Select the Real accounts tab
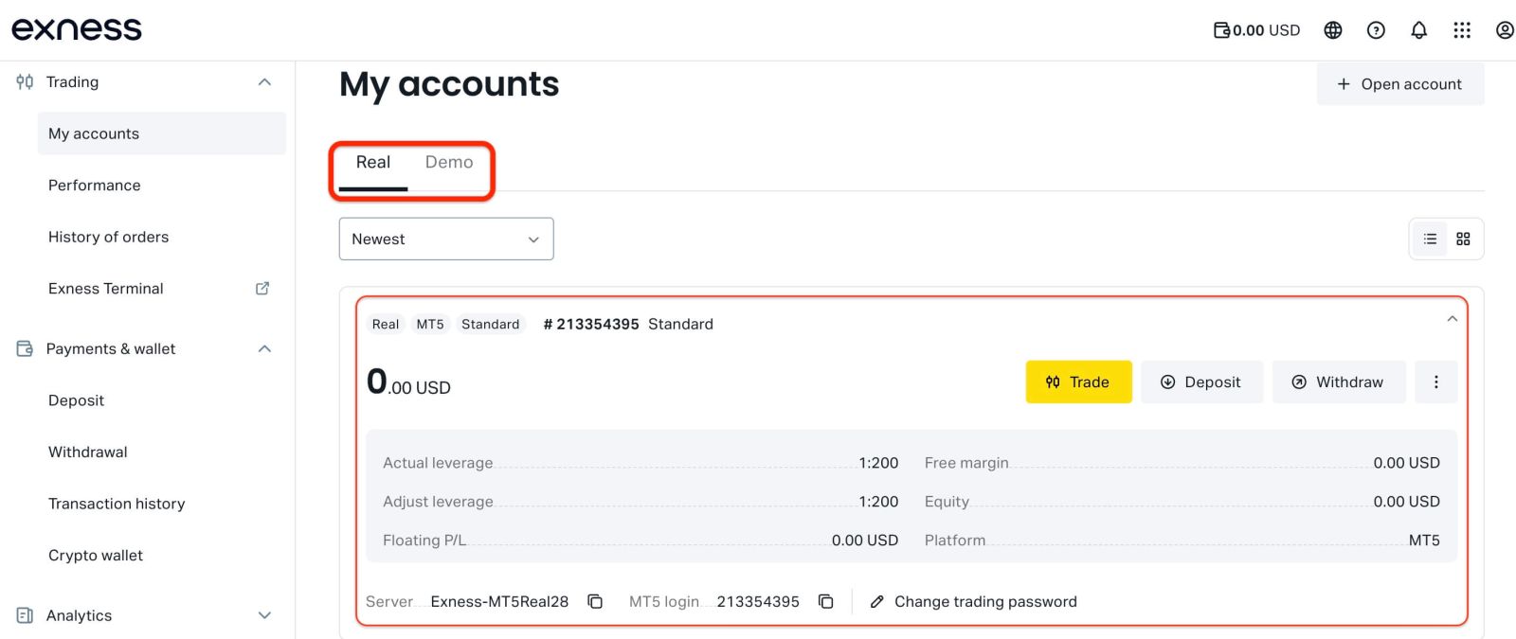The height and width of the screenshot is (639, 1516). 372,163
